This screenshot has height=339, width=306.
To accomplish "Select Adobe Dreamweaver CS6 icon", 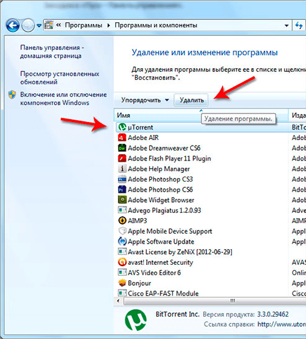I will [x=122, y=148].
